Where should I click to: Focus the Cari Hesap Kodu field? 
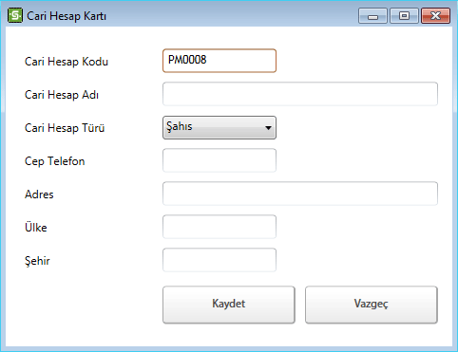tap(219, 61)
